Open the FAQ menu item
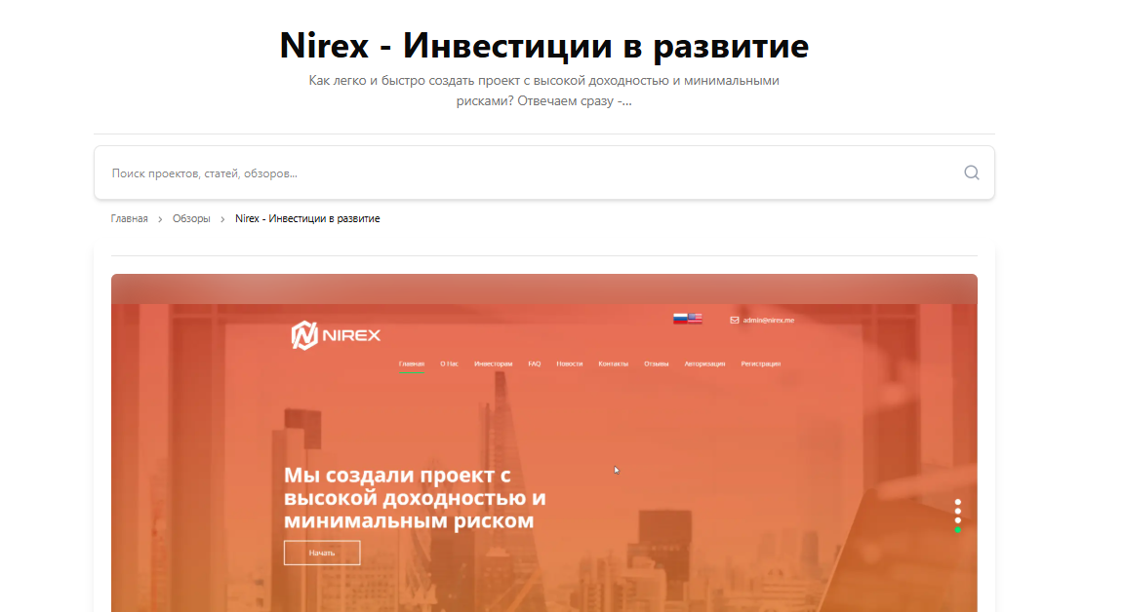This screenshot has height=612, width=1124. pyautogui.click(x=535, y=363)
